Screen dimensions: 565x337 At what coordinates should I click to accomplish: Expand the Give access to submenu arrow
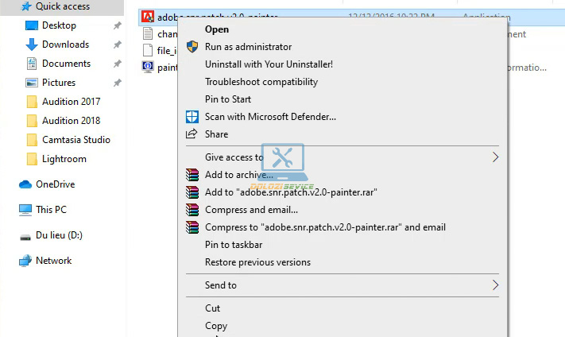pyautogui.click(x=495, y=157)
